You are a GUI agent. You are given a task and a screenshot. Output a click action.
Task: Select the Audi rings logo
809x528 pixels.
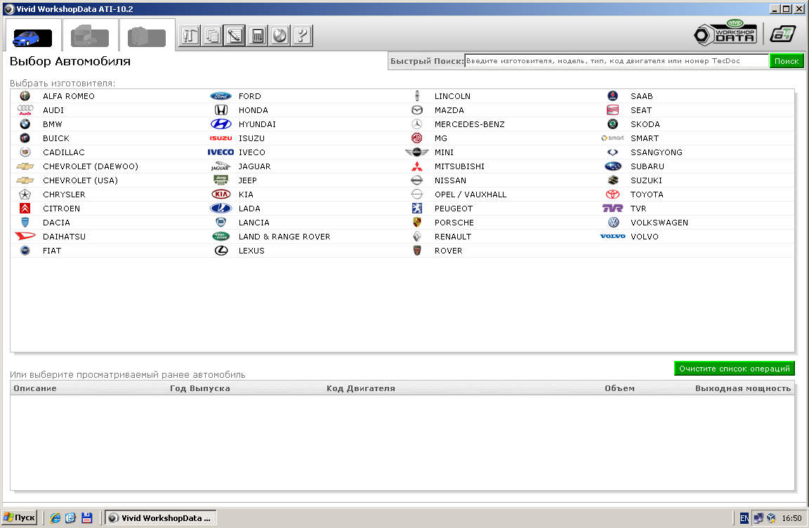(25, 110)
